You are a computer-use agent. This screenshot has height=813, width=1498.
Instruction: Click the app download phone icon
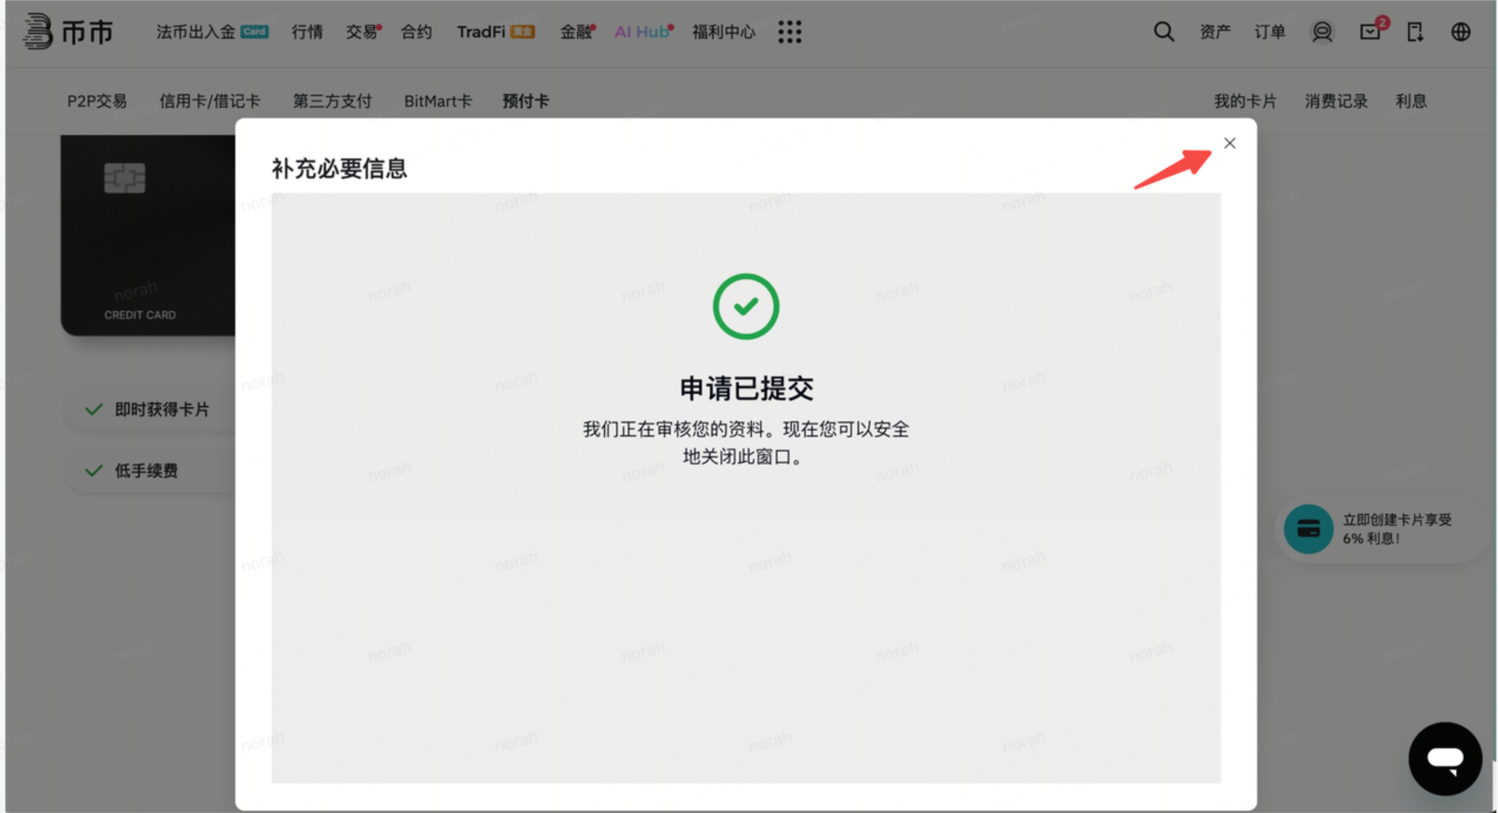point(1415,32)
